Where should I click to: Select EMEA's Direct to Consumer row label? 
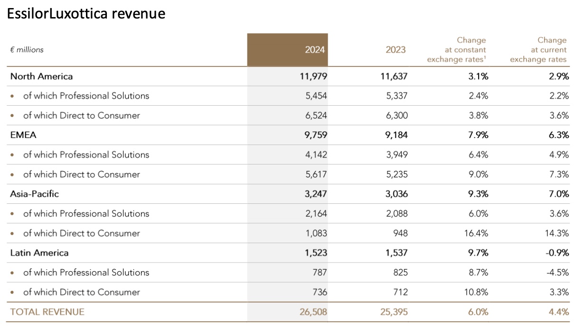pos(82,174)
